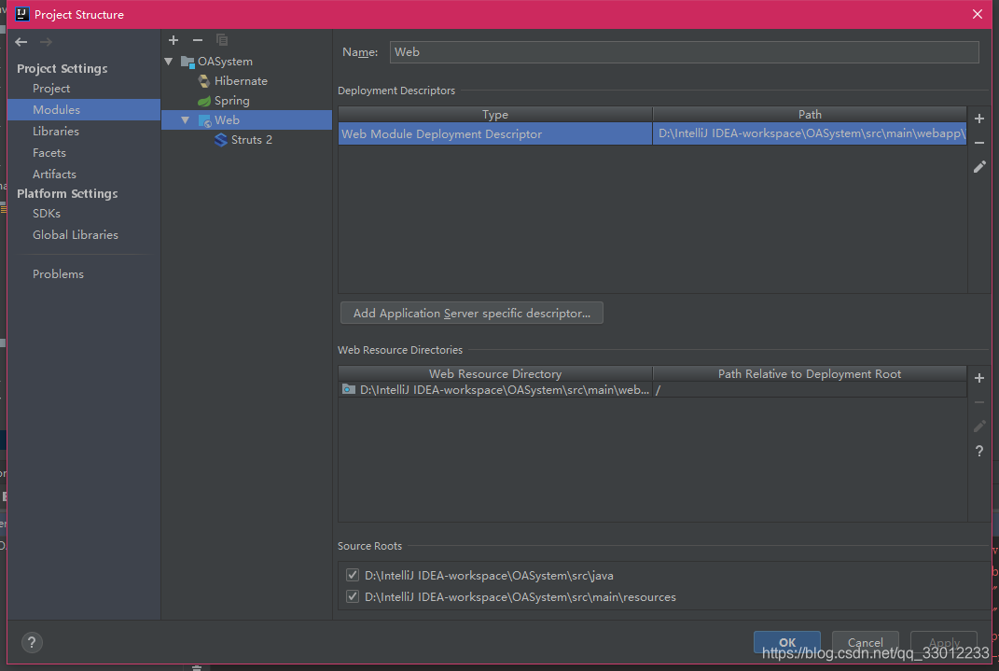The height and width of the screenshot is (671, 999).
Task: Click the src\java source root path text
Action: 489,576
